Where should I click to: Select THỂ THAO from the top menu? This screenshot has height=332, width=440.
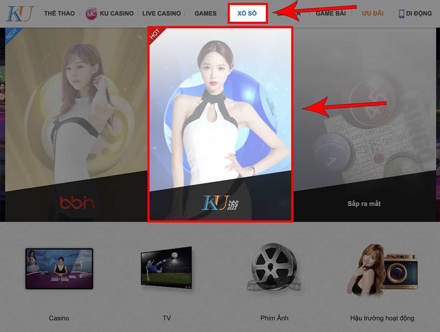pyautogui.click(x=59, y=13)
